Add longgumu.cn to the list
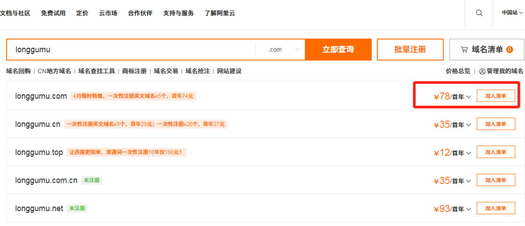This screenshot has height=226, width=525. (x=496, y=124)
